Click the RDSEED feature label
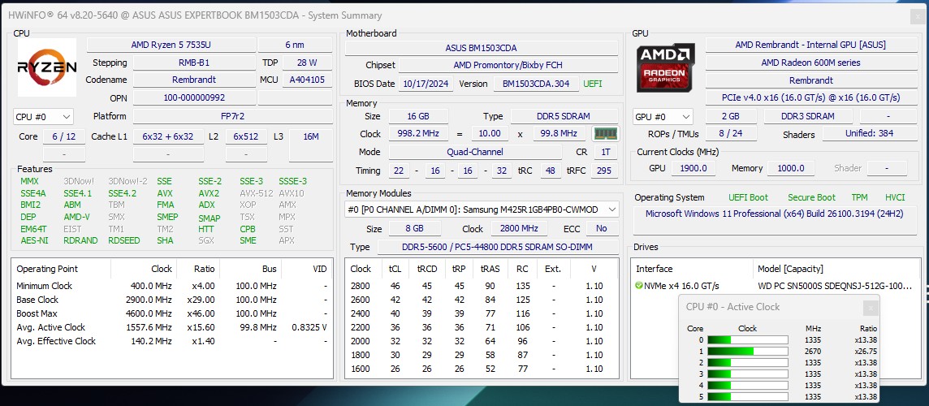 (x=123, y=240)
